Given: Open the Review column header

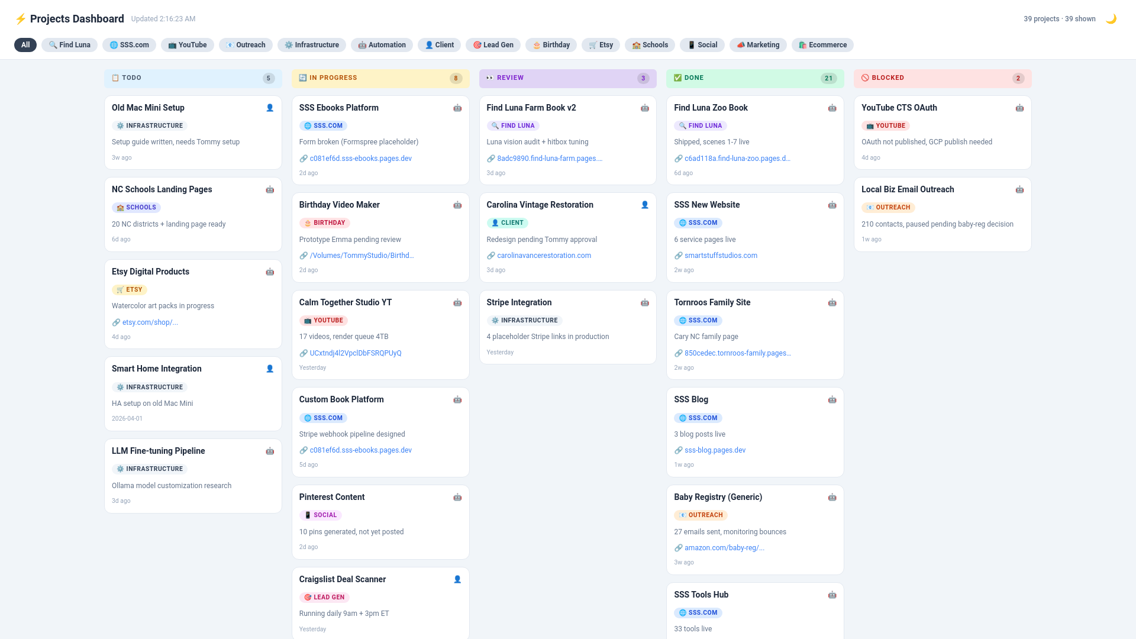Looking at the screenshot, I should click(568, 78).
